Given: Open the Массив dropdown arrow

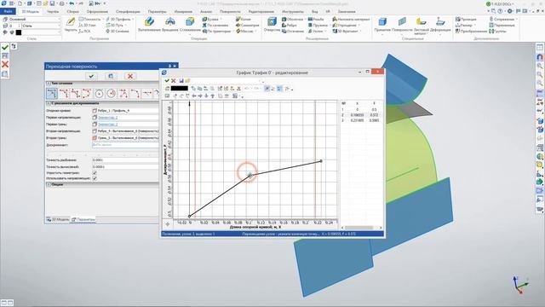Looking at the screenshot, I should (x=255, y=31).
